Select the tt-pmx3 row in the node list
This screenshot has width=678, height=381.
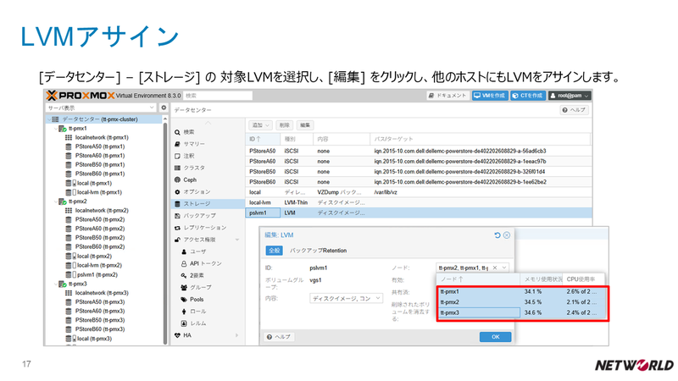coord(522,312)
